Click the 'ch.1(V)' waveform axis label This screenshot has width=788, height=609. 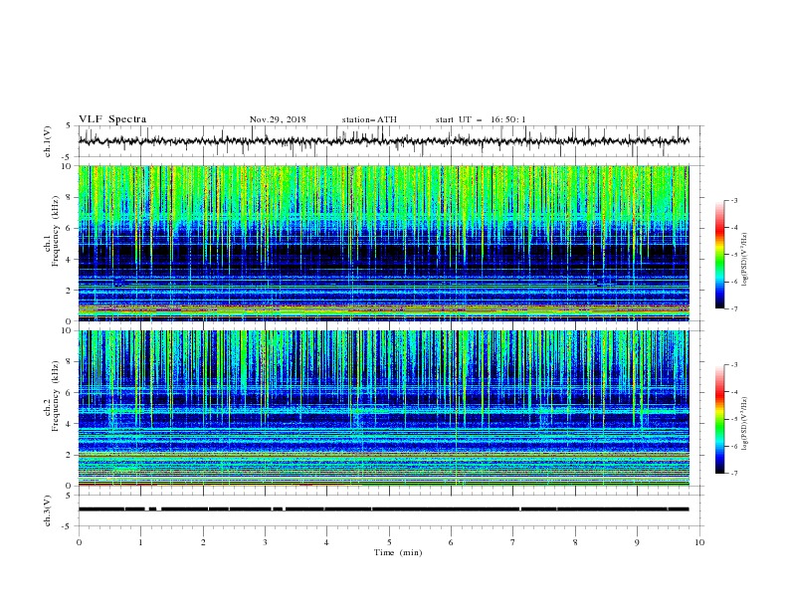[x=48, y=141]
